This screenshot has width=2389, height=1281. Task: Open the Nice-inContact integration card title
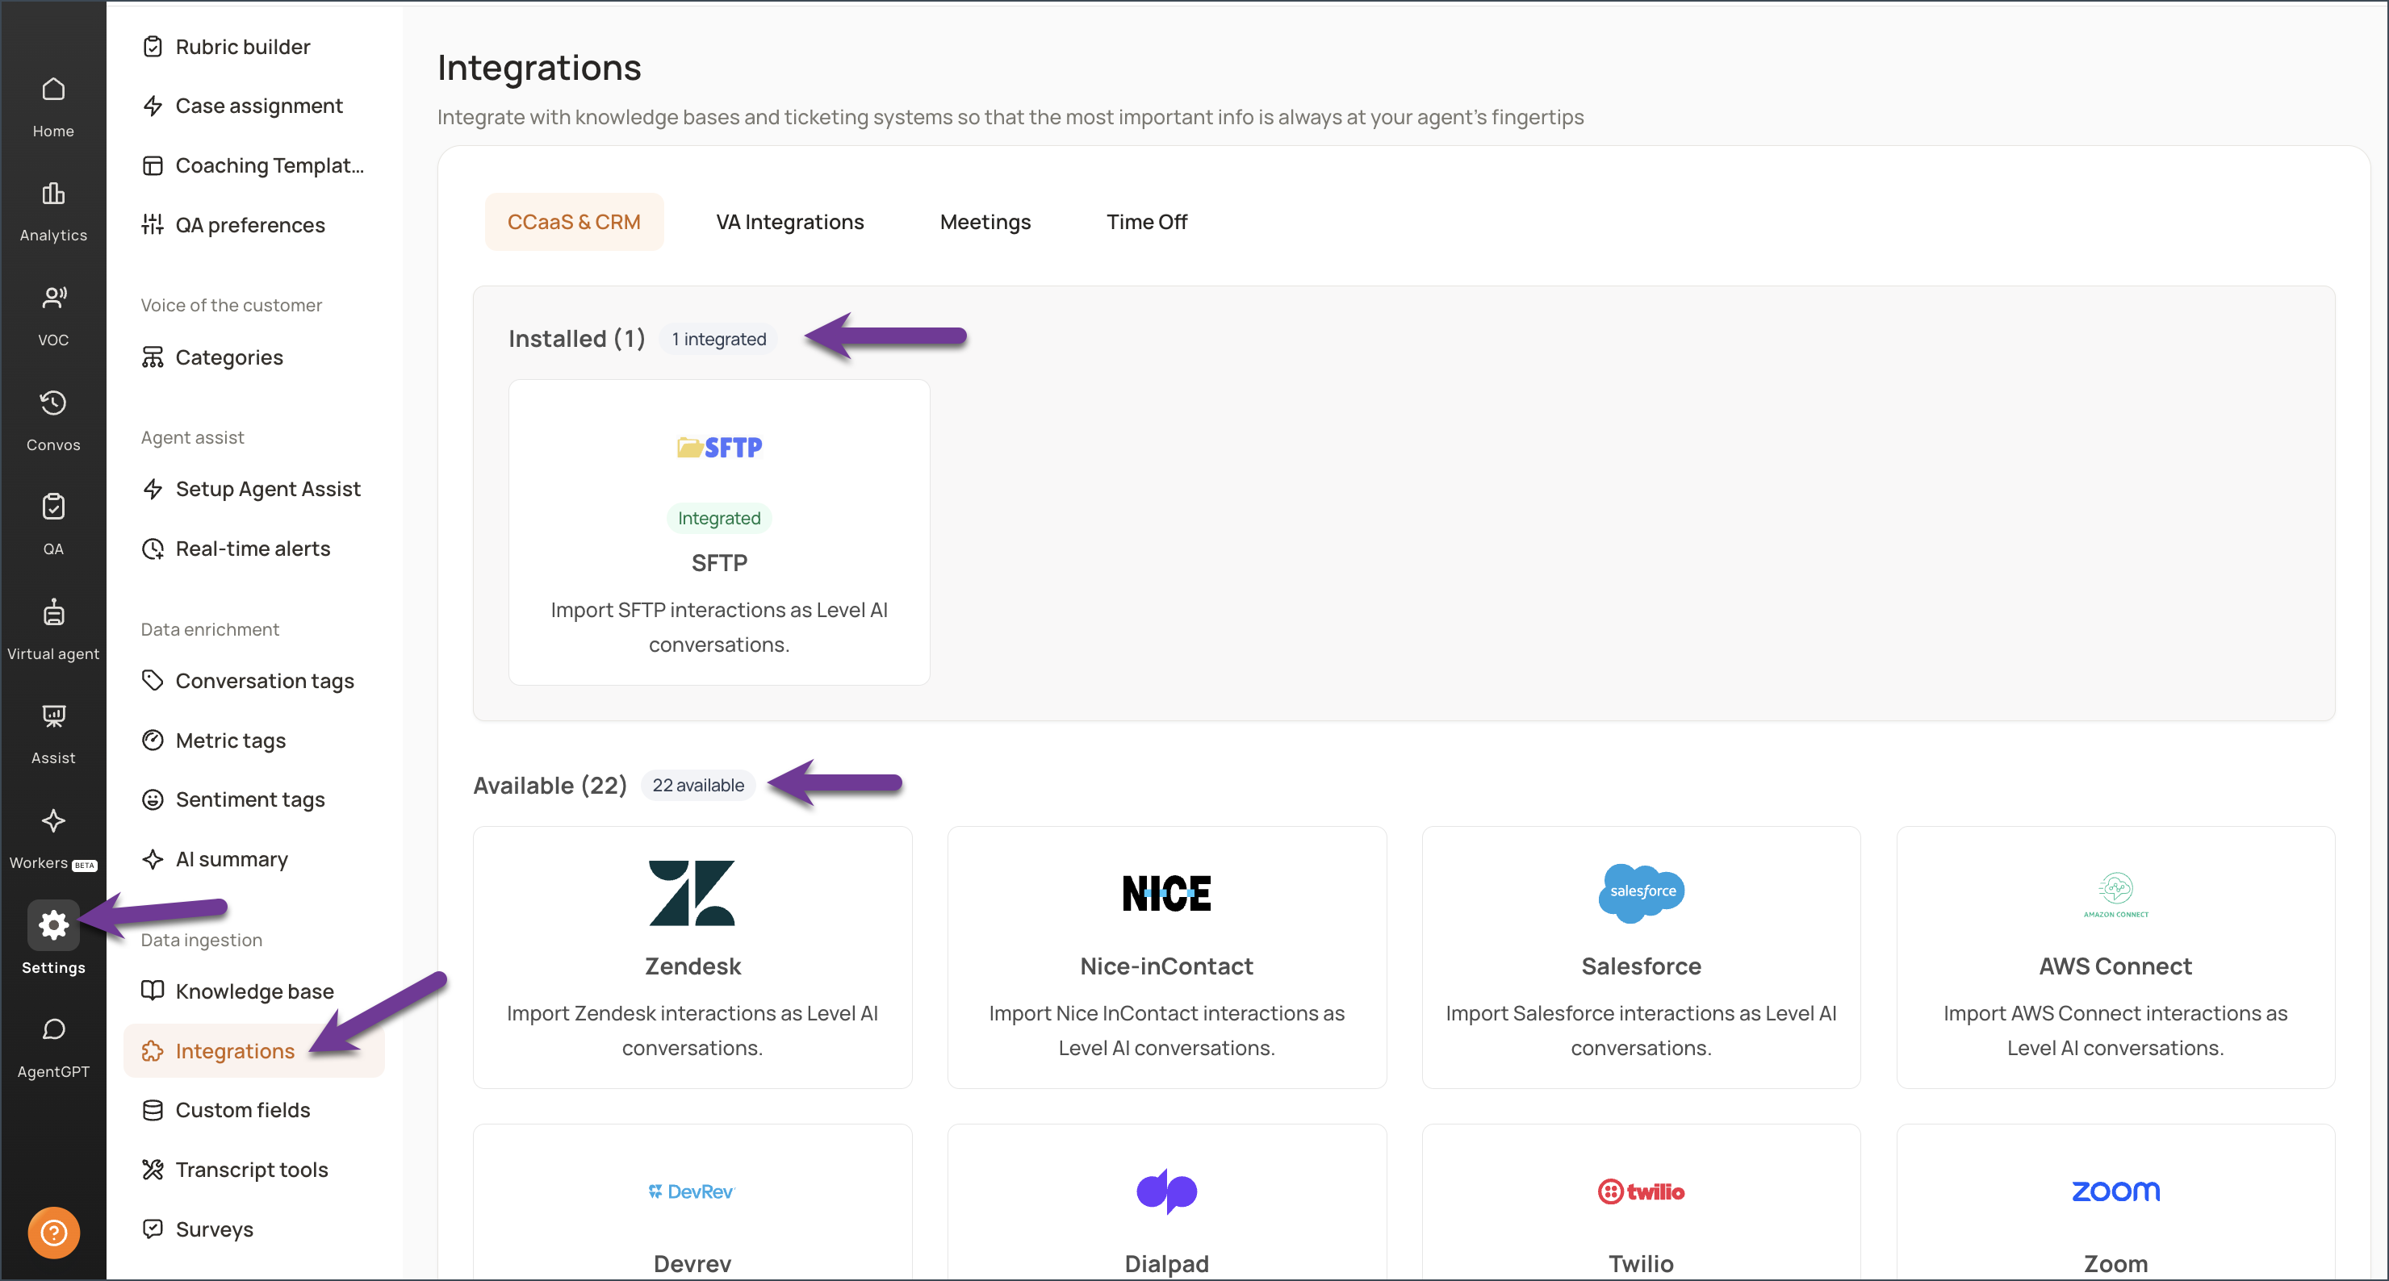[x=1167, y=966]
